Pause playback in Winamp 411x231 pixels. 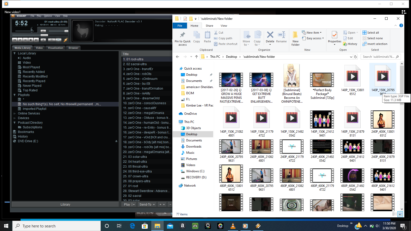25,40
